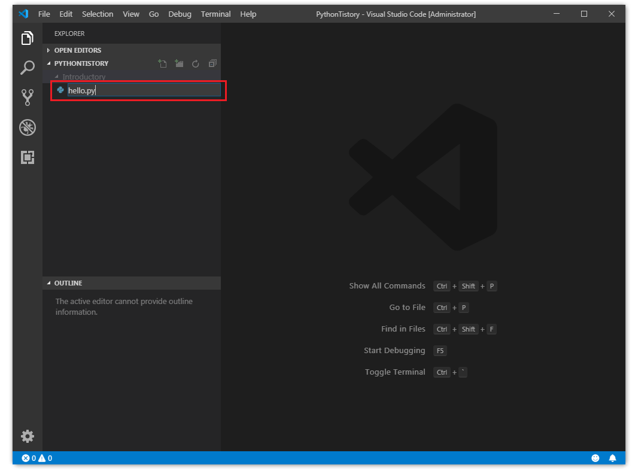The height and width of the screenshot is (471, 635).
Task: Open notifications bell in status bar
Action: (x=612, y=458)
